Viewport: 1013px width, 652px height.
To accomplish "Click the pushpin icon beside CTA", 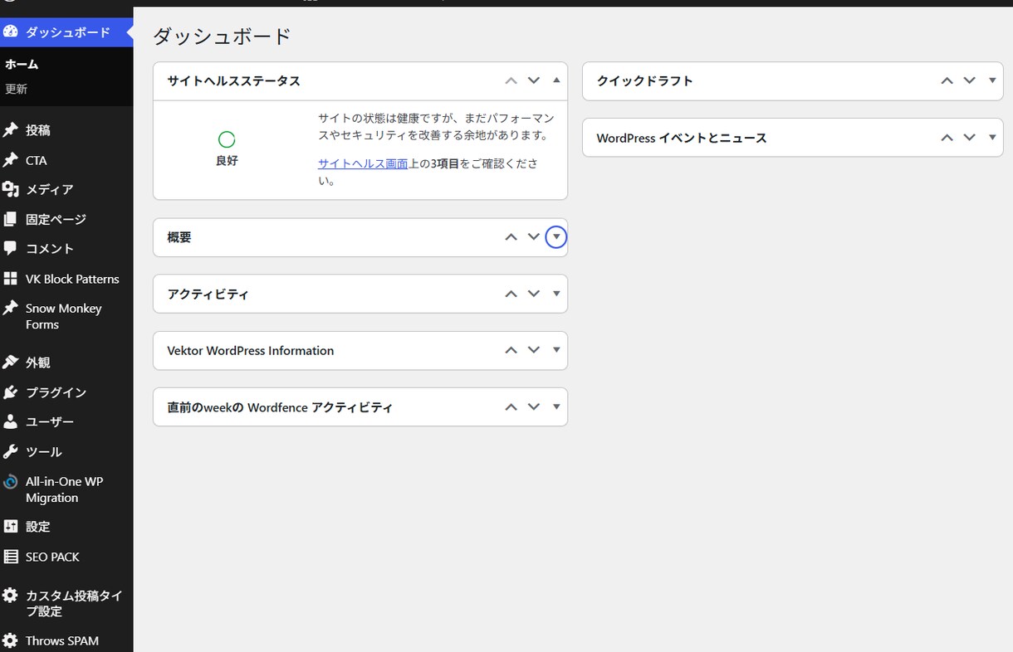I will pyautogui.click(x=10, y=160).
